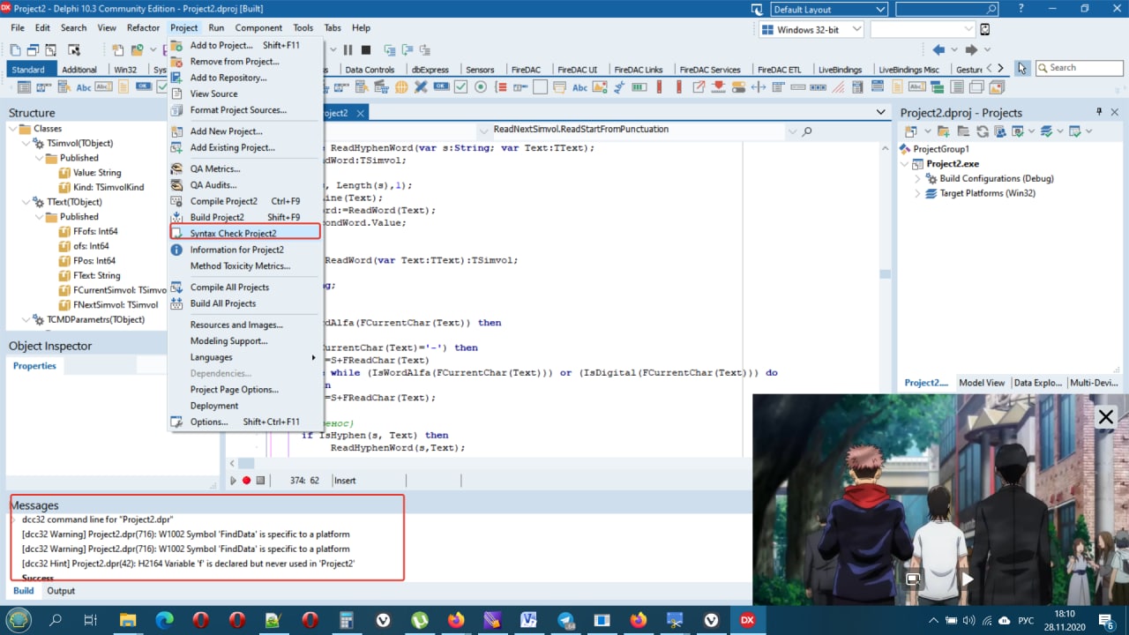
Task: Play the picture-in-picture video
Action: (968, 579)
